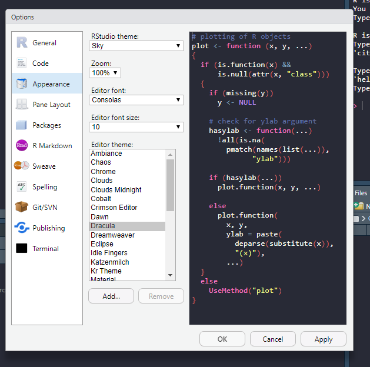The height and width of the screenshot is (367, 370).
Task: Select the highlighted Dracula theme
Action: (x=128, y=226)
